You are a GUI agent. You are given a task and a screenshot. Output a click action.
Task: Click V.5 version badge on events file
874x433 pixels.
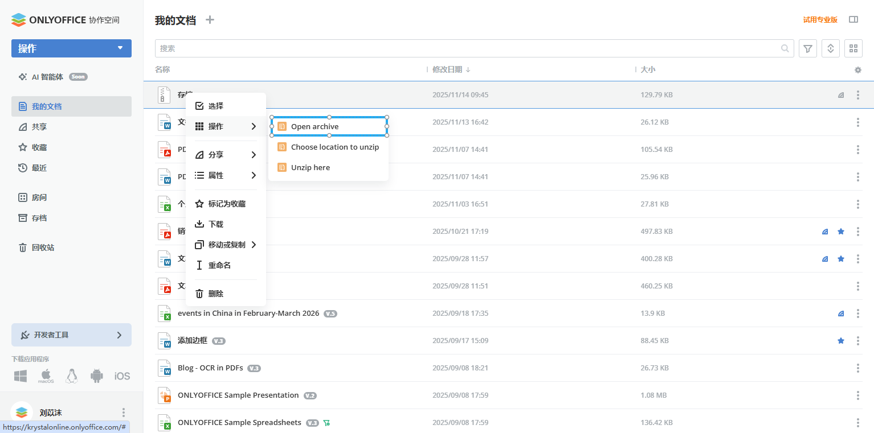330,314
